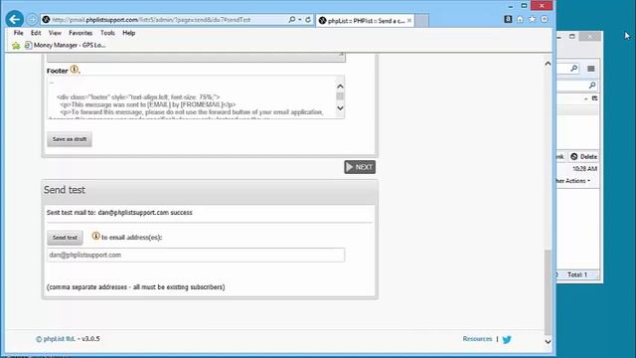Open the Favorites menu

[80, 33]
